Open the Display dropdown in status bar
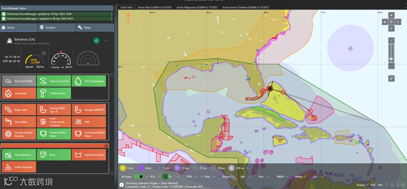 tap(362, 185)
